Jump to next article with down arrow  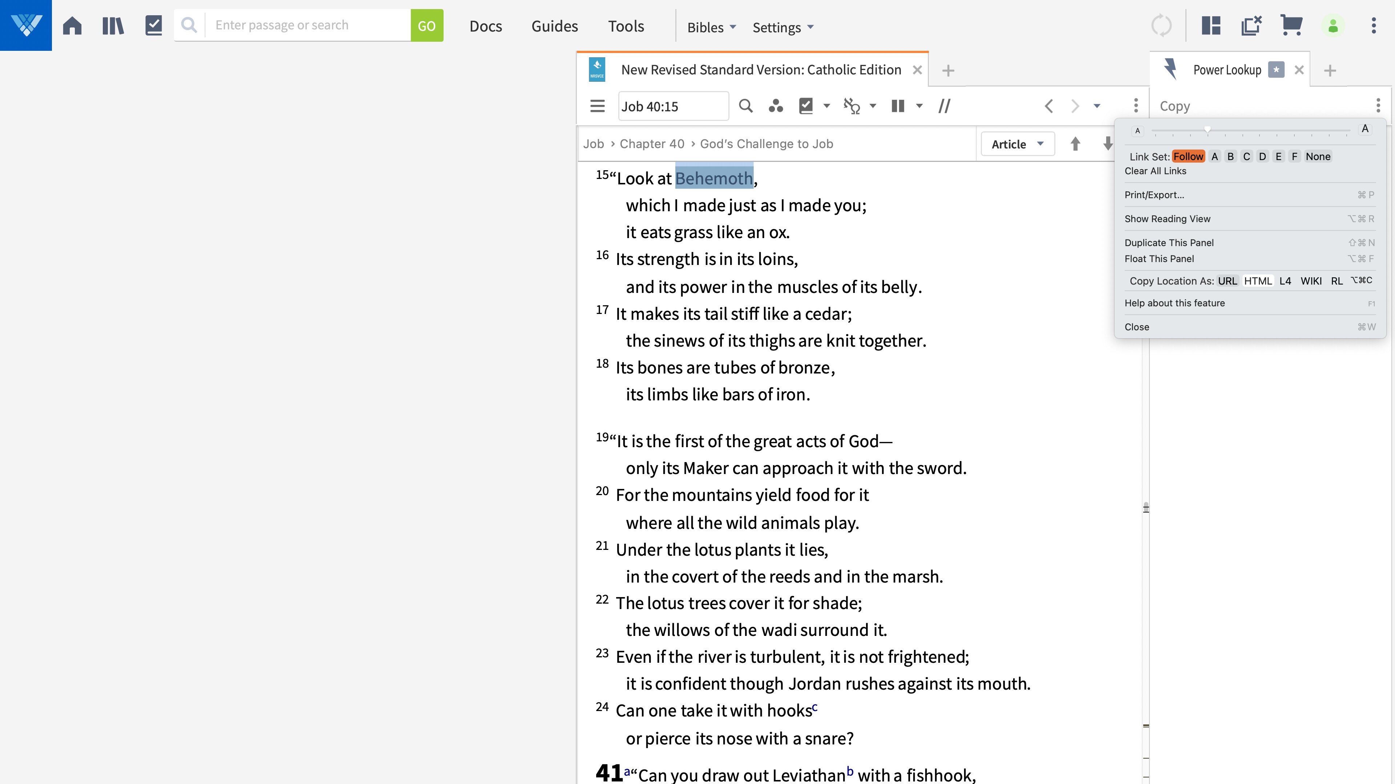click(x=1107, y=144)
